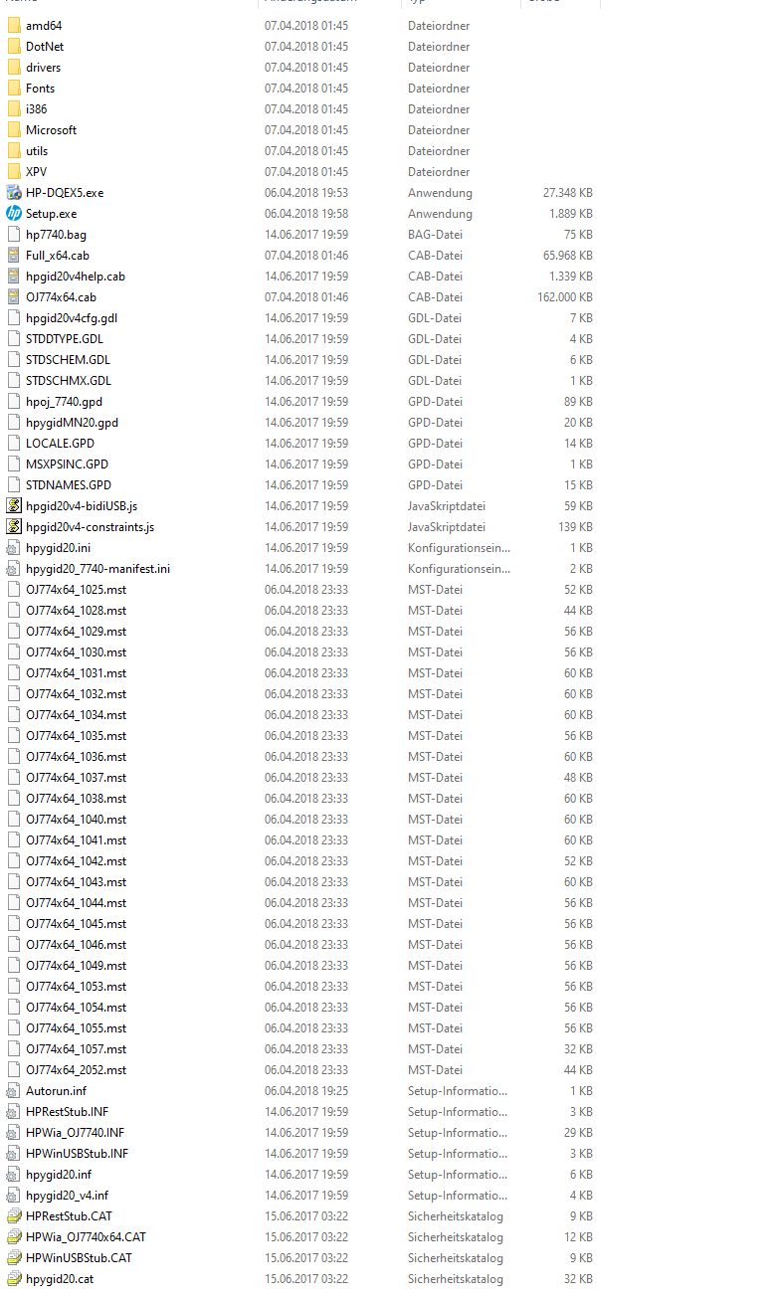Select the HPRestStub.CAT security catalog icon
777x1300 pixels.
coord(14,1216)
